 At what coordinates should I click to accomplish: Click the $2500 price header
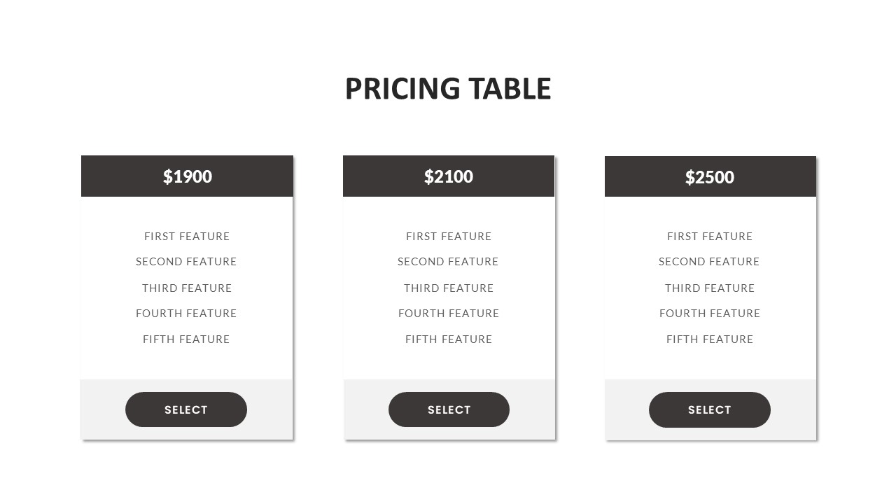point(710,177)
